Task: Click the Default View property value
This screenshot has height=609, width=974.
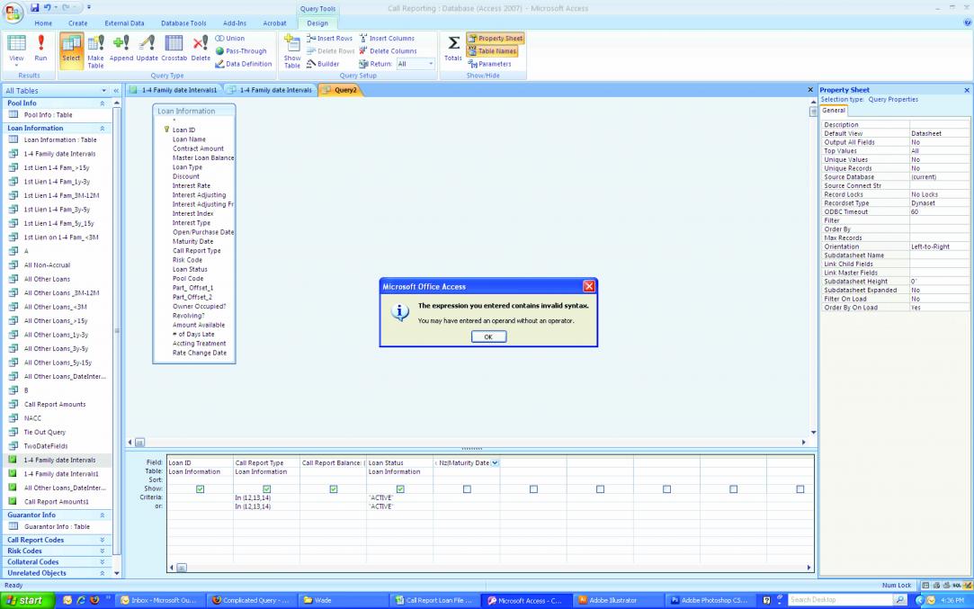Action: point(939,134)
